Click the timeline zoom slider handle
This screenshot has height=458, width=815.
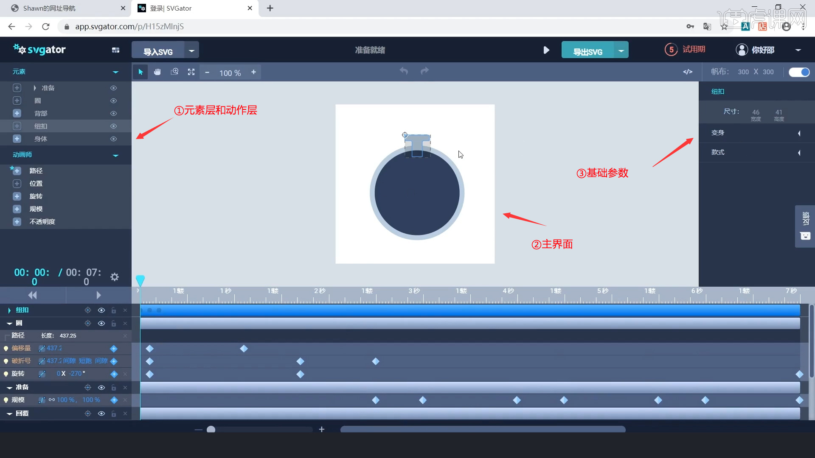[211, 429]
